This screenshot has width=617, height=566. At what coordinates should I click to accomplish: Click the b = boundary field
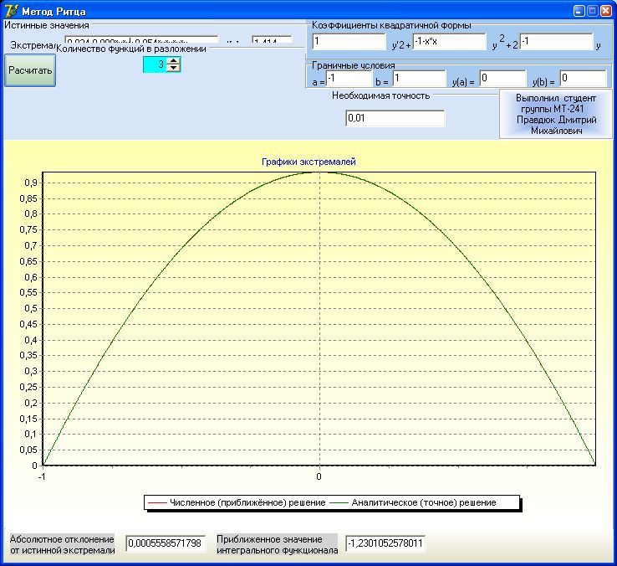(419, 79)
